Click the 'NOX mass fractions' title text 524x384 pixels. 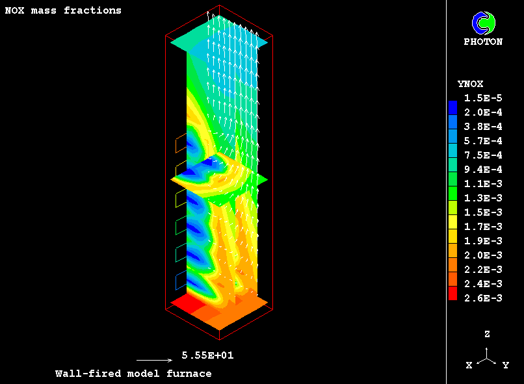point(63,10)
